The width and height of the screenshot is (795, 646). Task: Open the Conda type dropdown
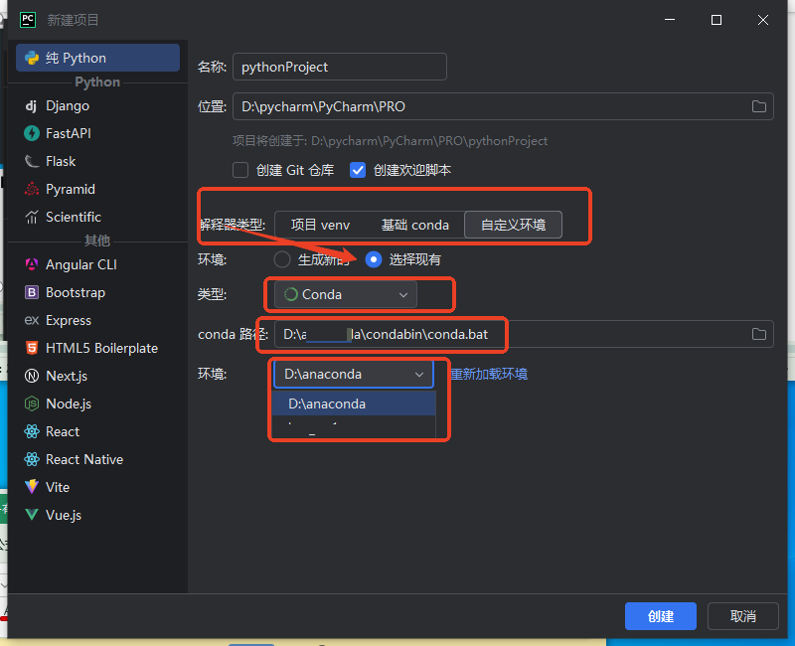click(x=346, y=294)
